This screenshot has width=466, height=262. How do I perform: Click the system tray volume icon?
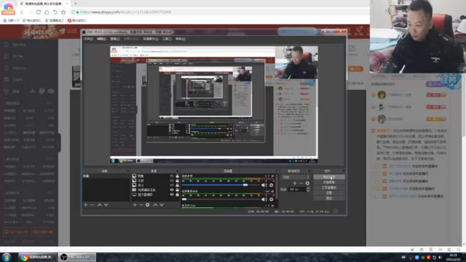pyautogui.click(x=440, y=257)
